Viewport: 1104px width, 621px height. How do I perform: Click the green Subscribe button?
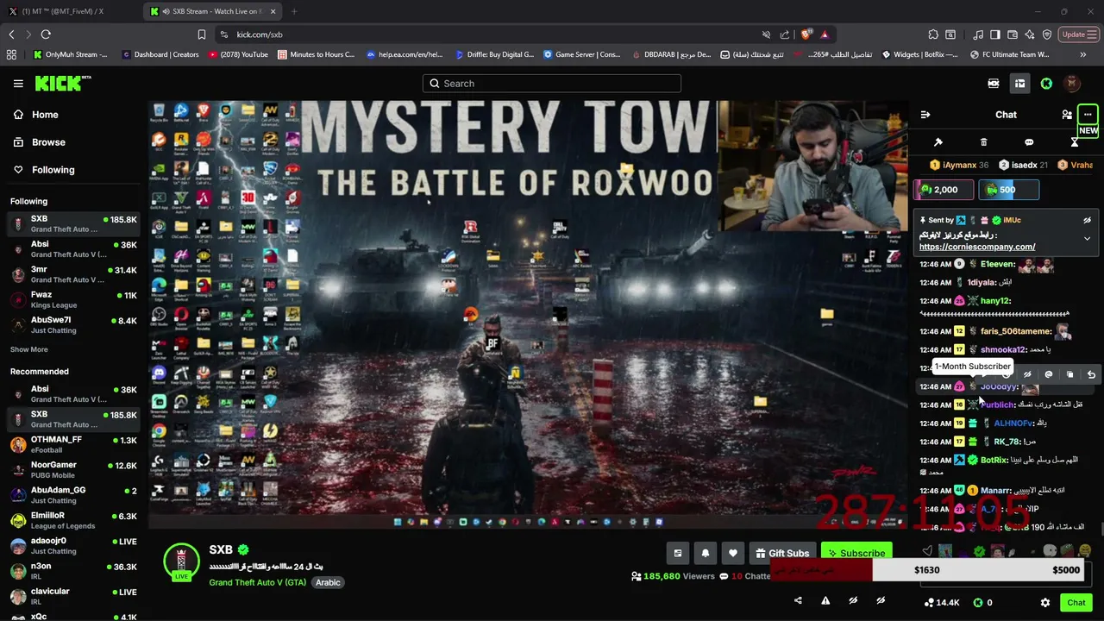click(x=856, y=553)
